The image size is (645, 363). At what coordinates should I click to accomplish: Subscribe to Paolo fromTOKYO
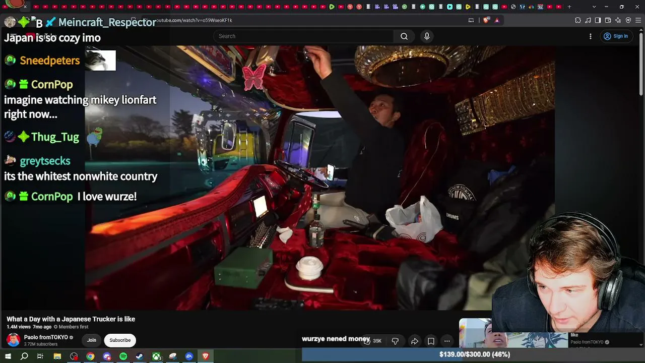tap(120, 340)
